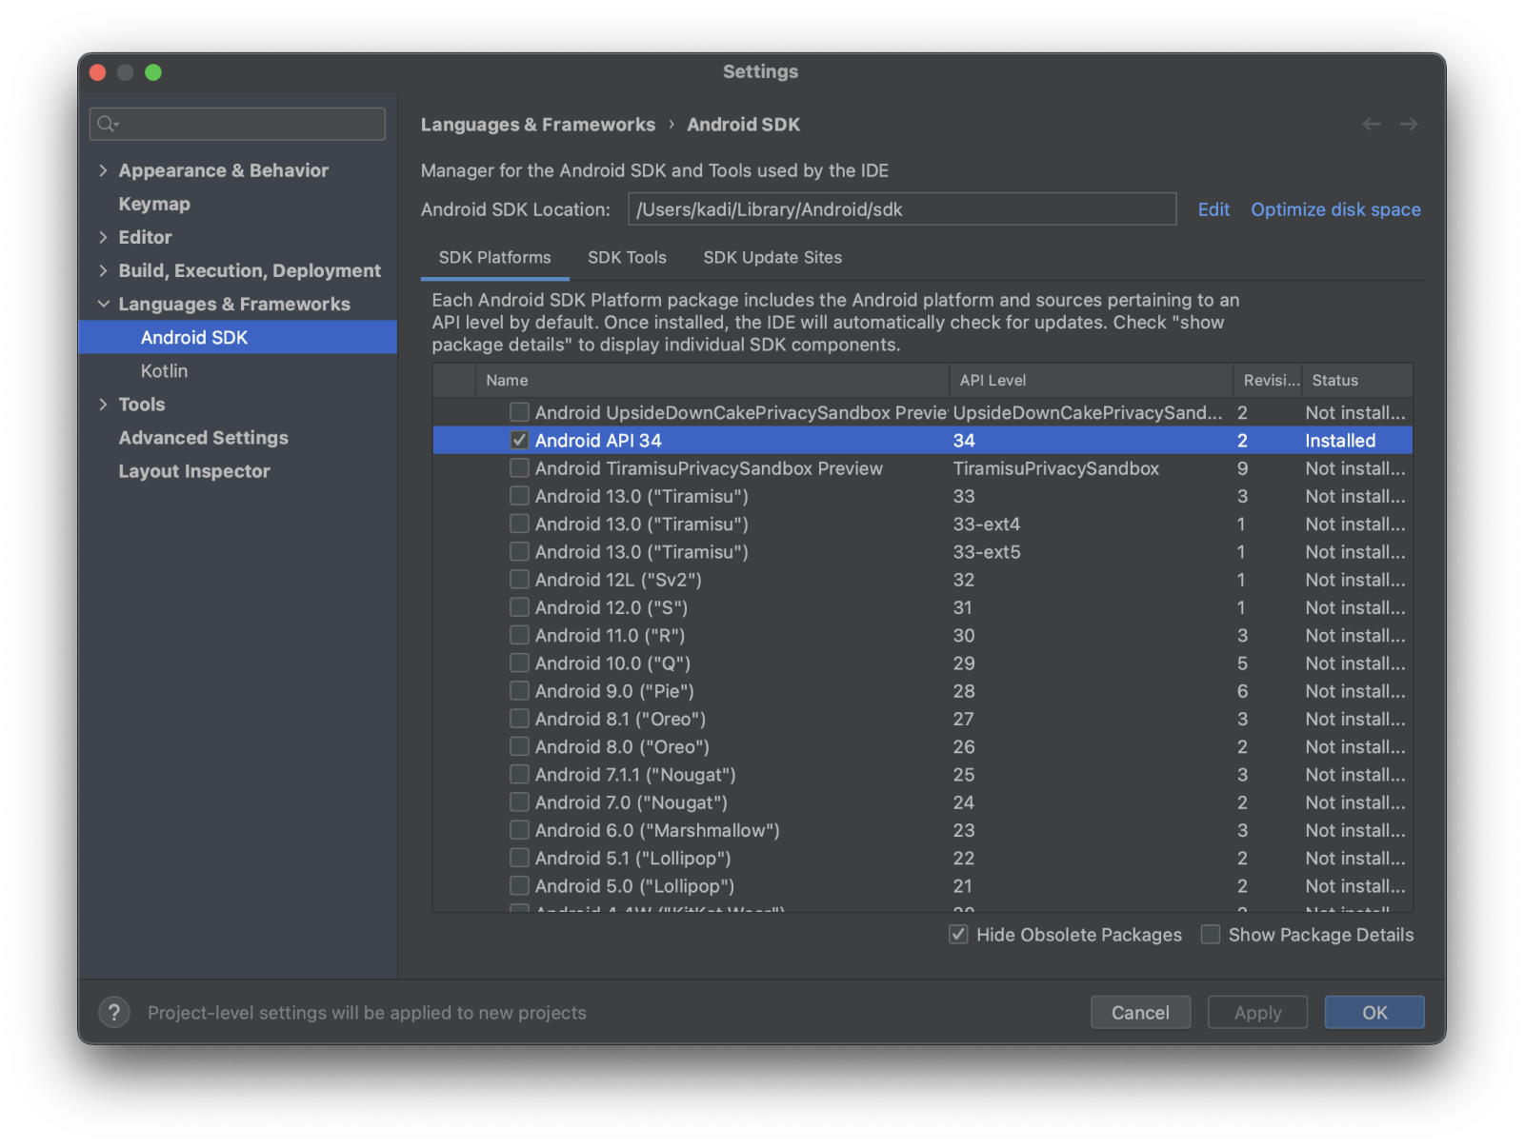Click the search magnifier icon
This screenshot has width=1524, height=1148.
(107, 124)
